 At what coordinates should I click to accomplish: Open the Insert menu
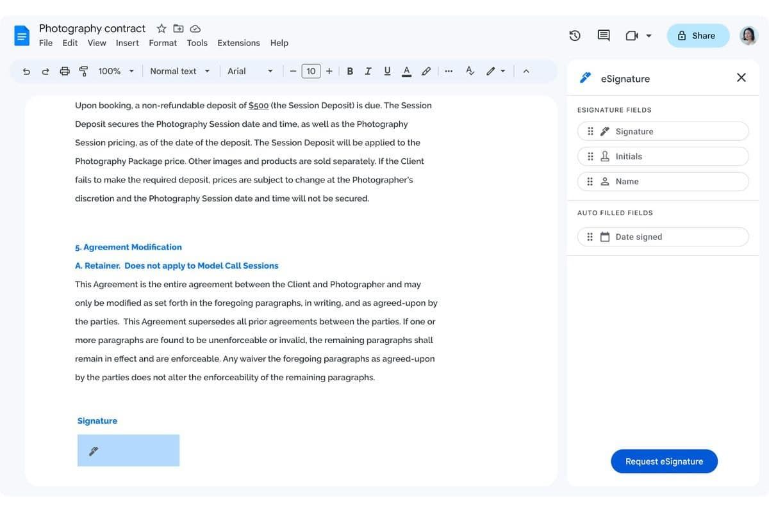[x=127, y=43]
